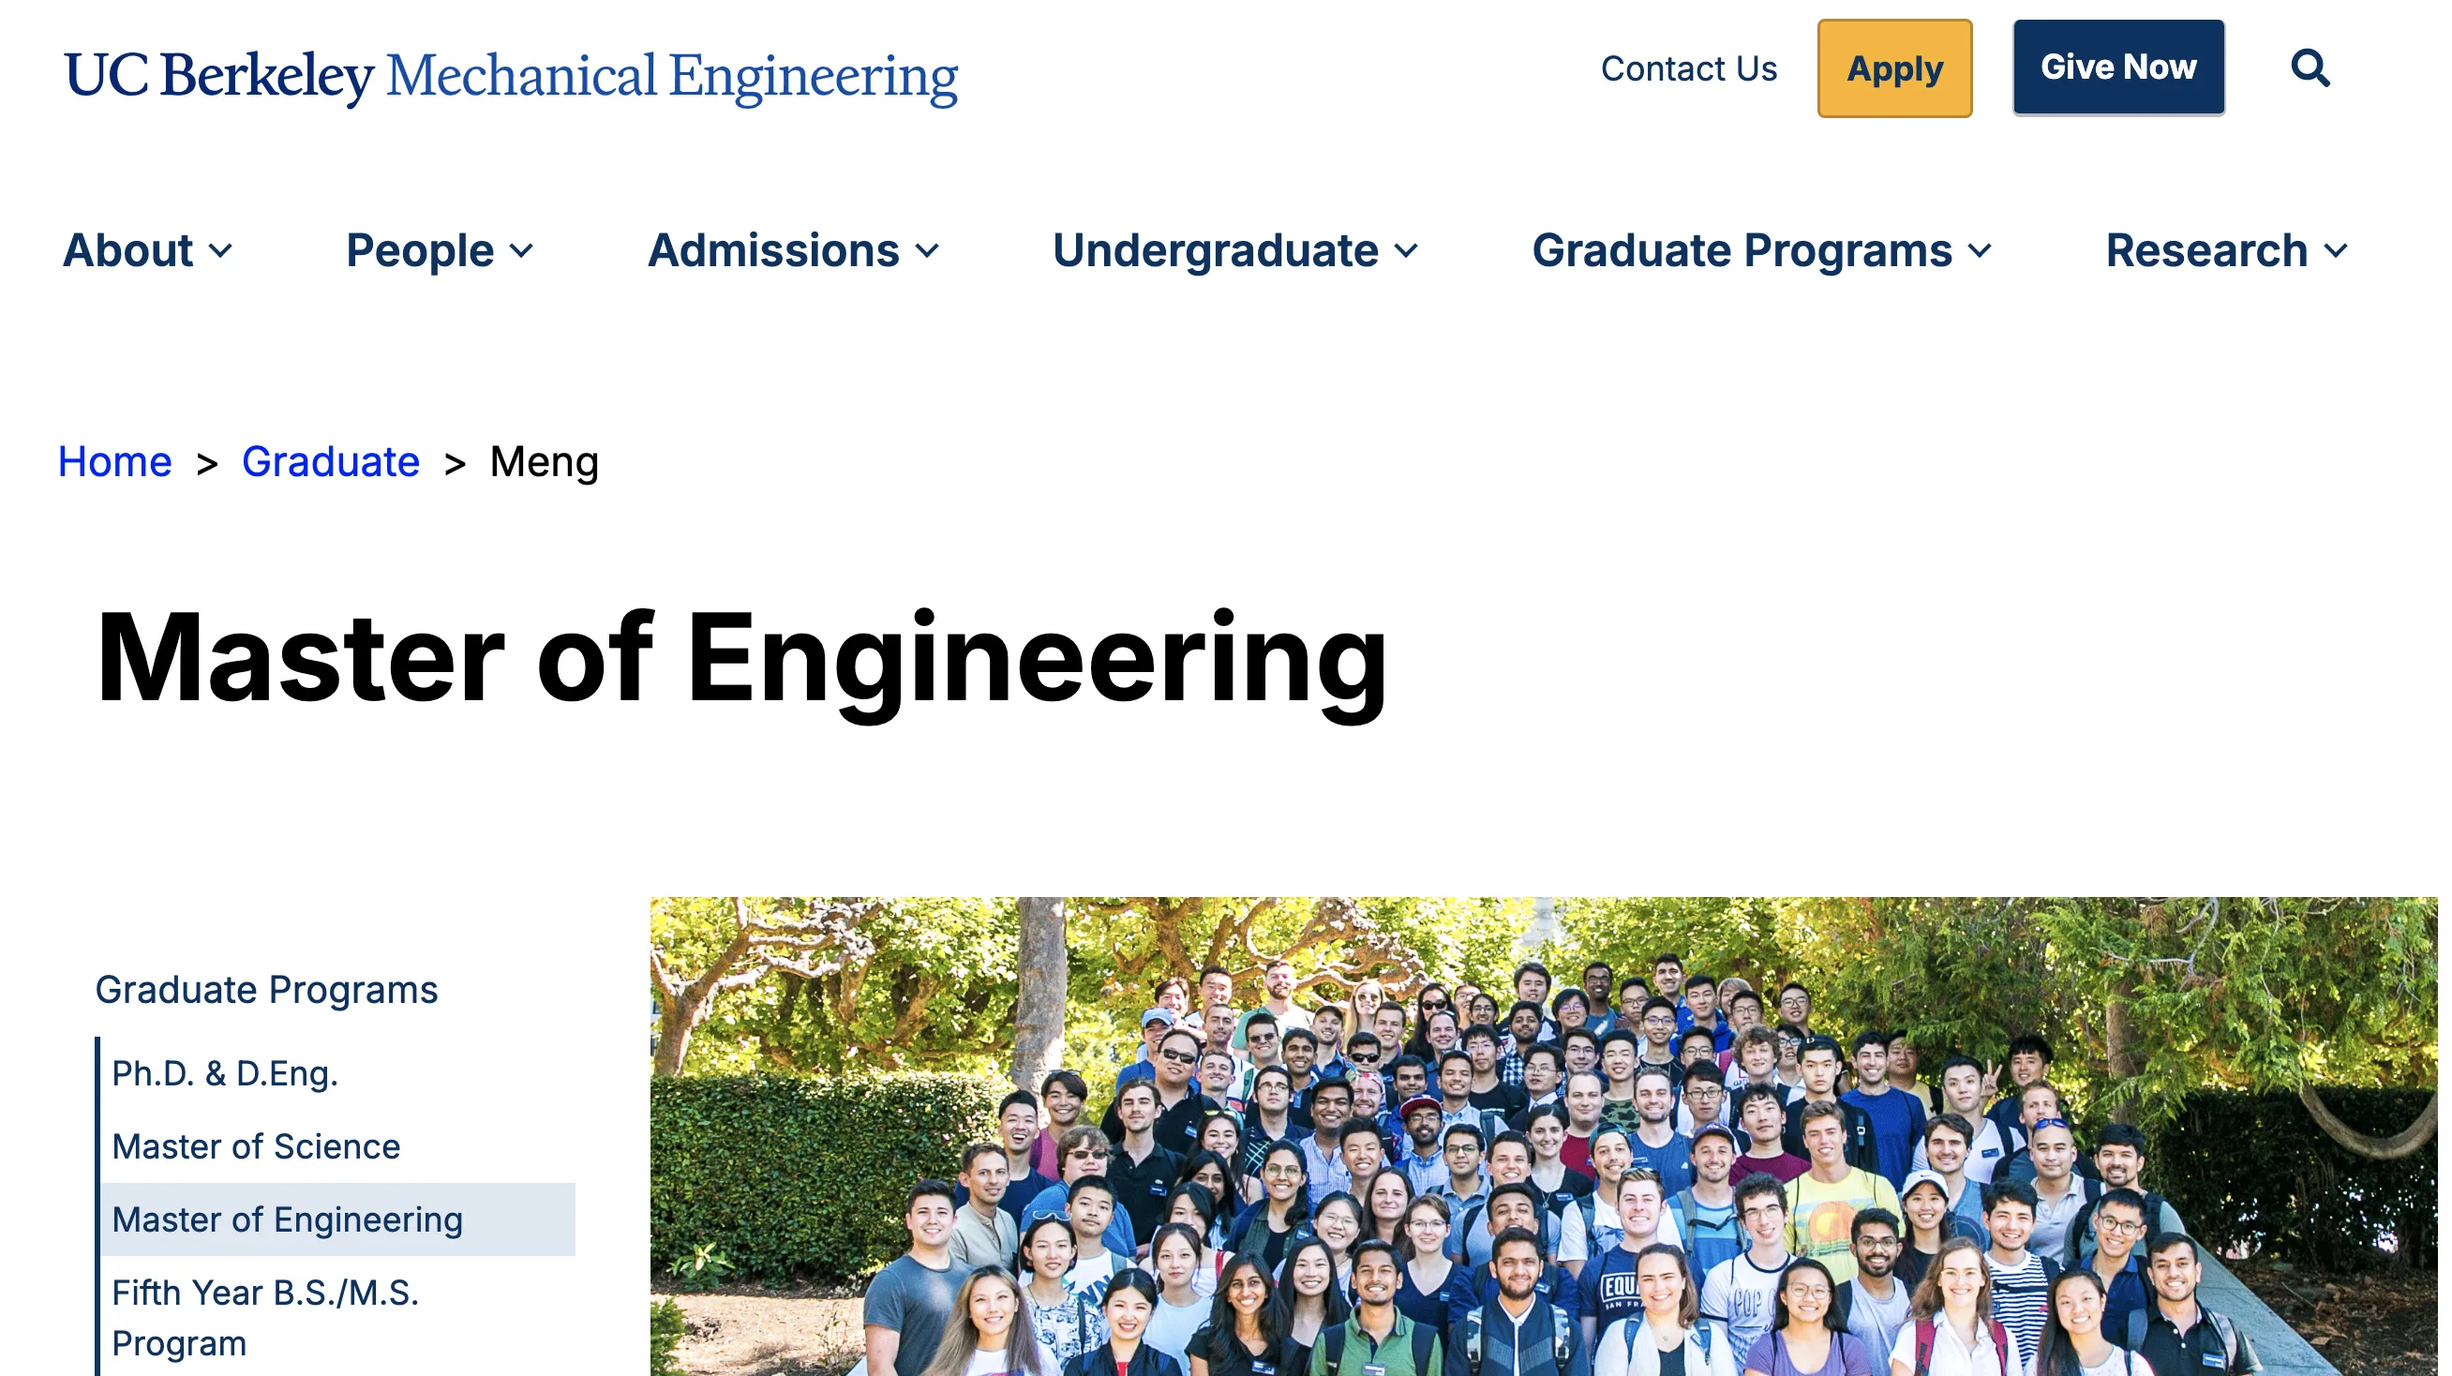This screenshot has height=1376, width=2452.
Task: Expand the People dropdown chevron
Action: pyautogui.click(x=522, y=251)
